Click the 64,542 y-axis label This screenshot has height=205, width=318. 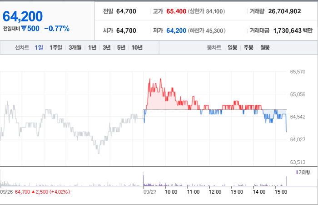click(x=298, y=117)
